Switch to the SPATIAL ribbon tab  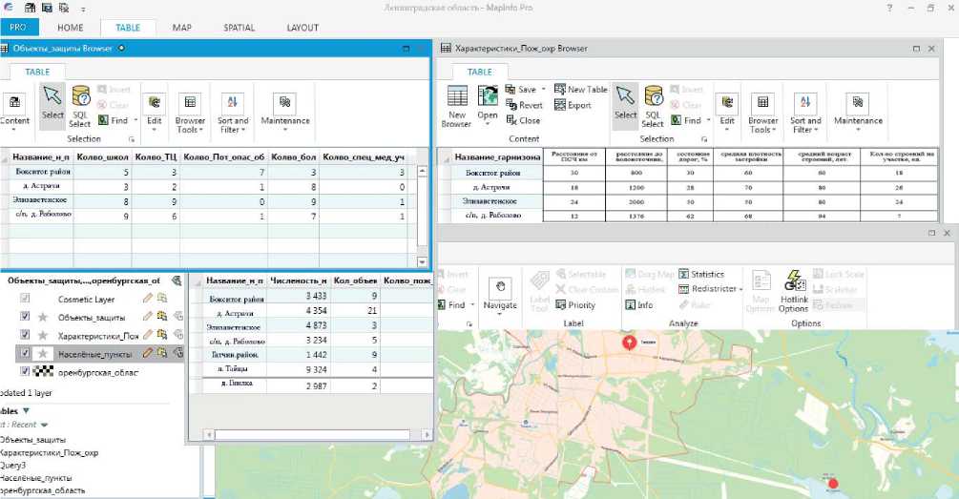[x=238, y=28]
